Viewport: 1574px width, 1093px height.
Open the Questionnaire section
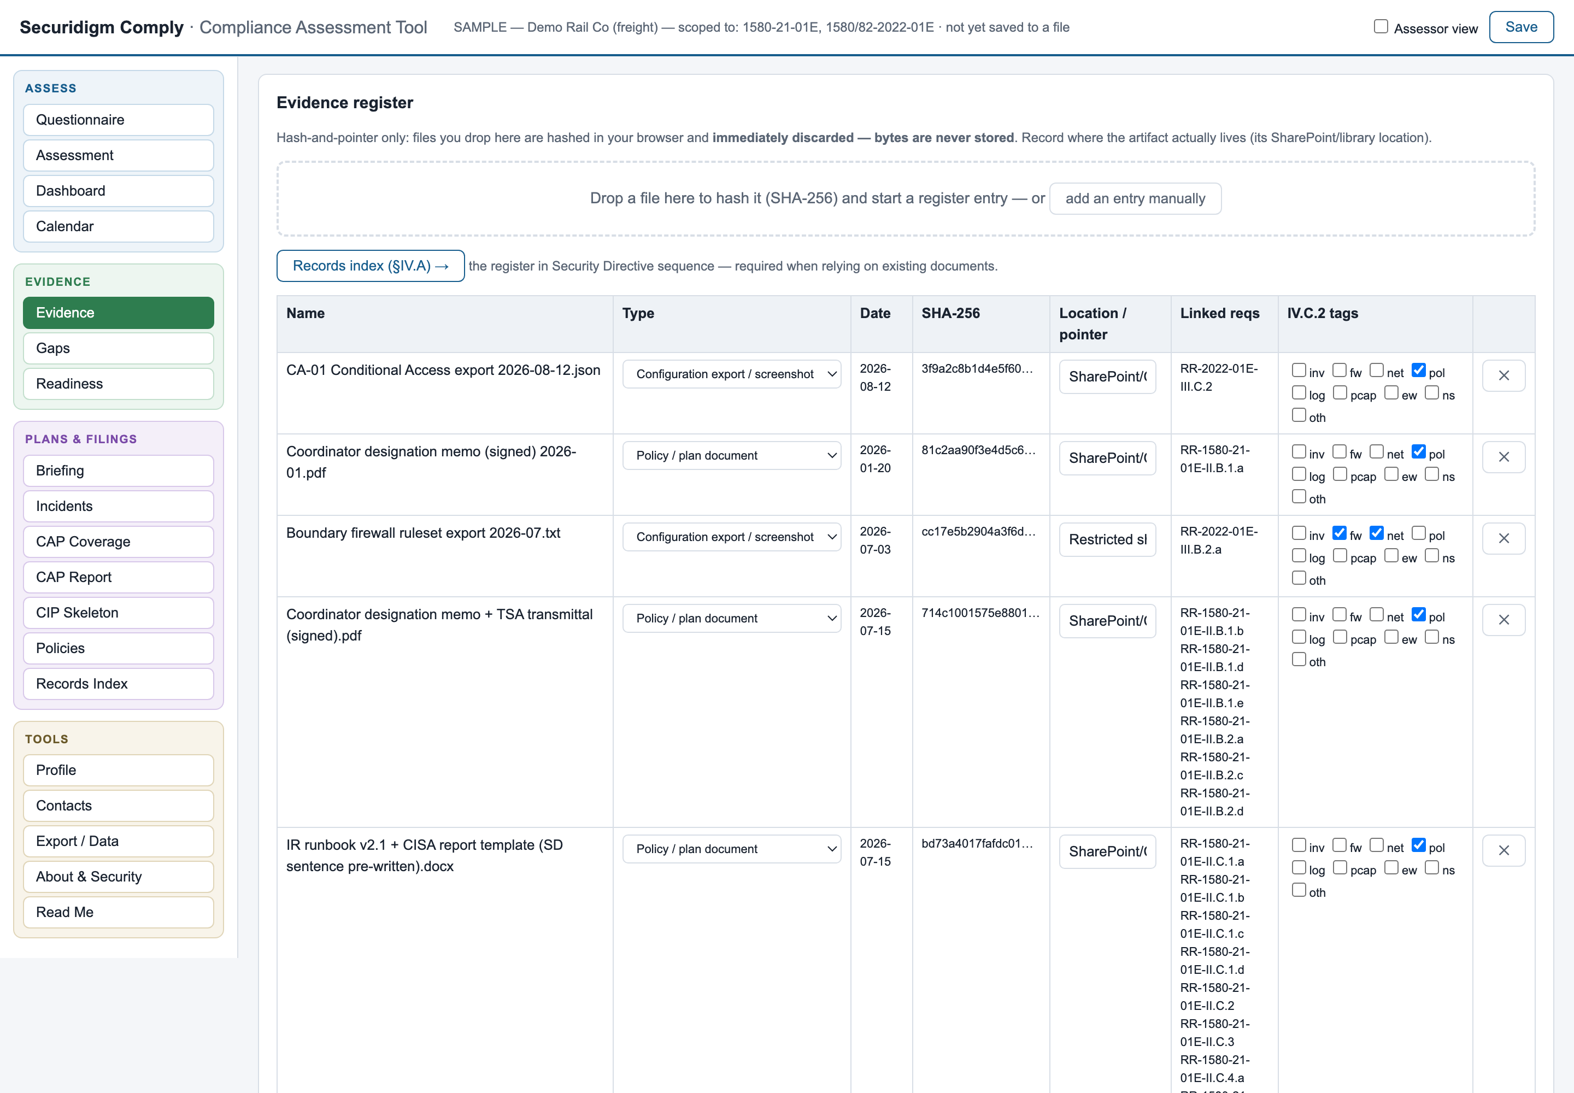pos(119,120)
